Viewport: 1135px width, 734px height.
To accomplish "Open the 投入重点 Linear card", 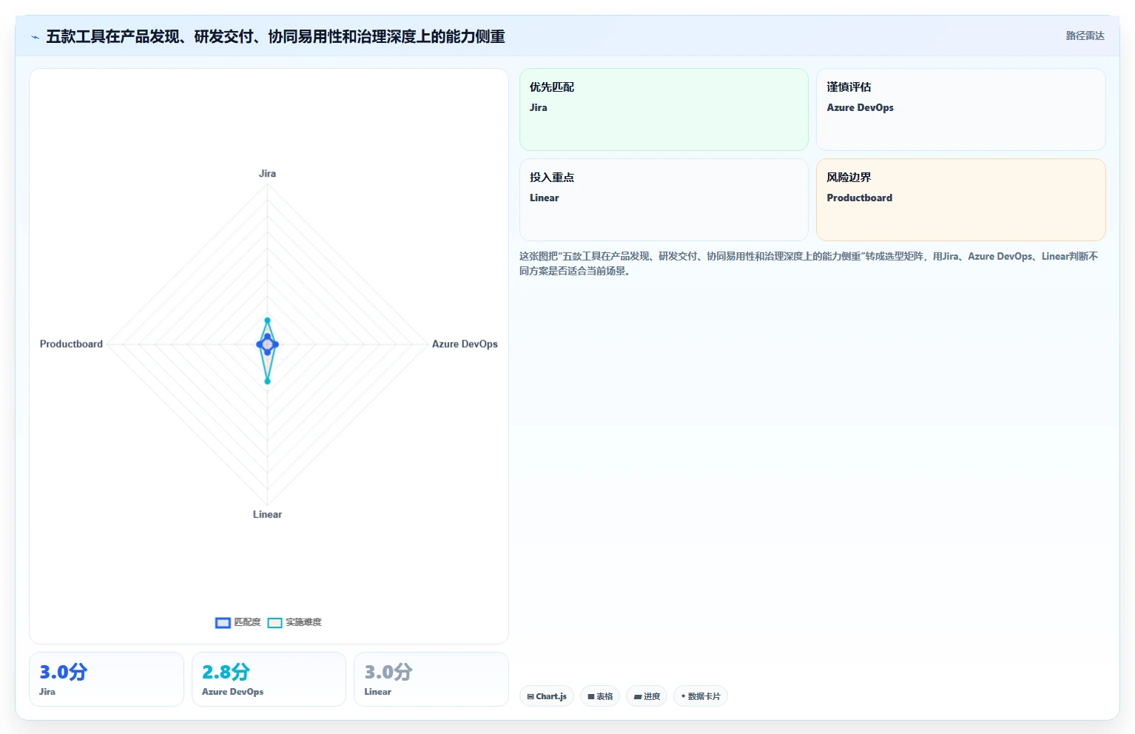I will coord(664,200).
